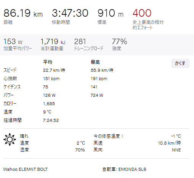Click the 86.19 km distance value

point(23,13)
